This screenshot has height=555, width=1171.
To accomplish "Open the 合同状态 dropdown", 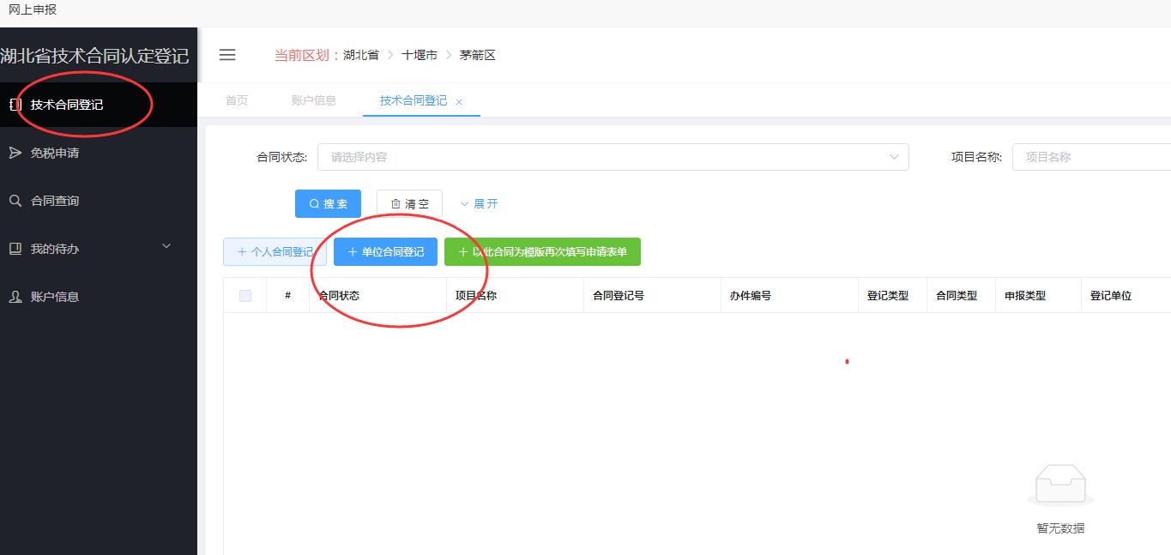I will pos(613,157).
